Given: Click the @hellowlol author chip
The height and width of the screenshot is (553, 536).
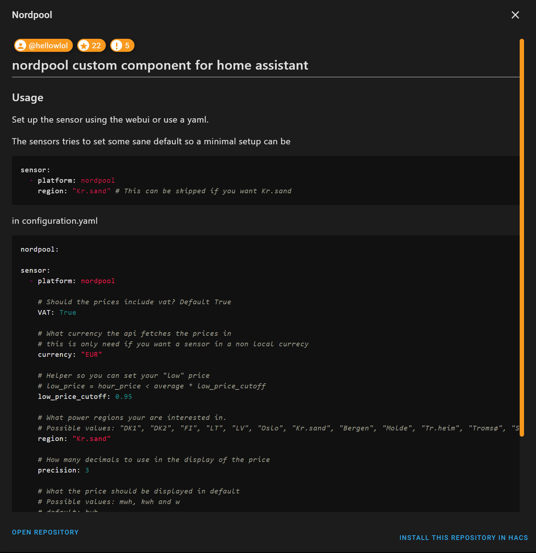Looking at the screenshot, I should [x=43, y=45].
